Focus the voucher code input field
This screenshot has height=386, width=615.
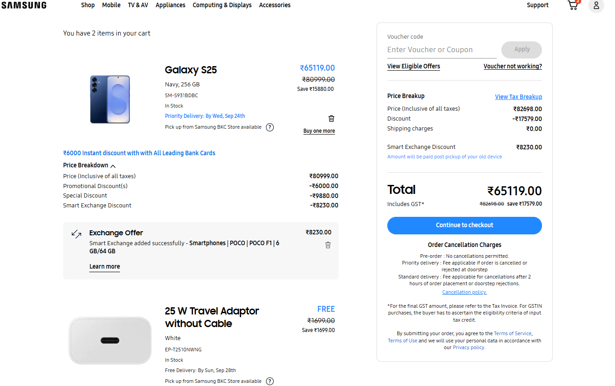pyautogui.click(x=441, y=50)
